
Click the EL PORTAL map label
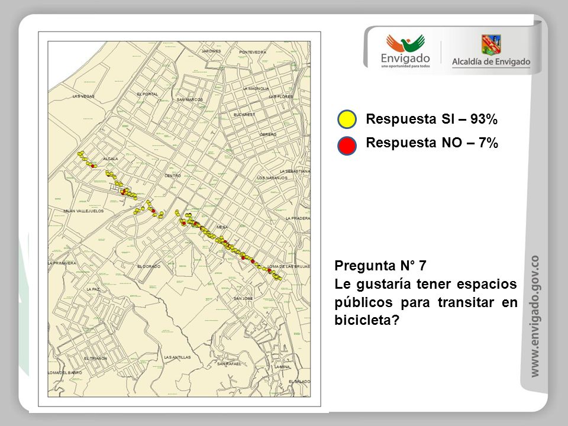[147, 94]
